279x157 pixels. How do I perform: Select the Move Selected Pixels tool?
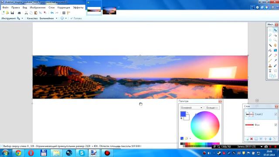pos(275,30)
